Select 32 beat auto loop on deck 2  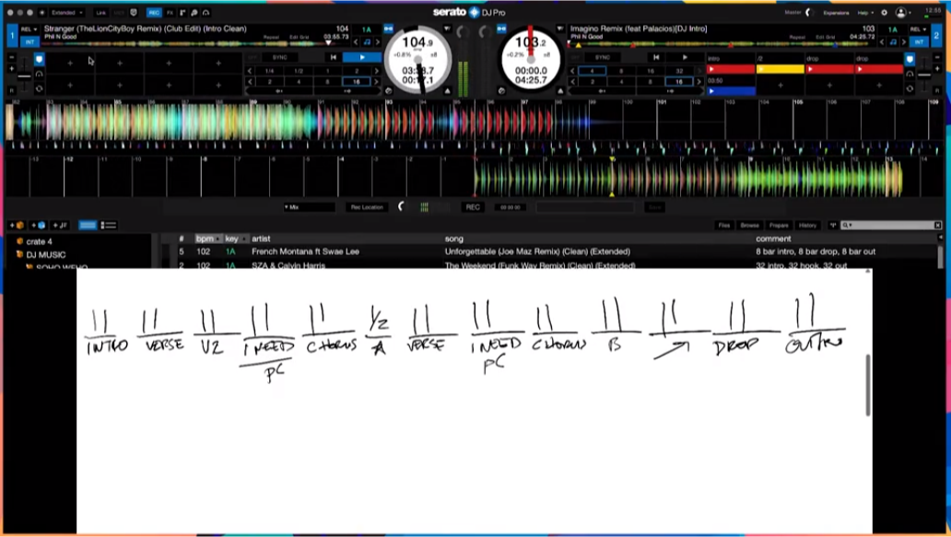point(679,71)
